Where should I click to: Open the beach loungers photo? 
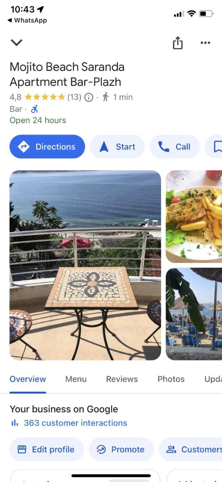(194, 314)
